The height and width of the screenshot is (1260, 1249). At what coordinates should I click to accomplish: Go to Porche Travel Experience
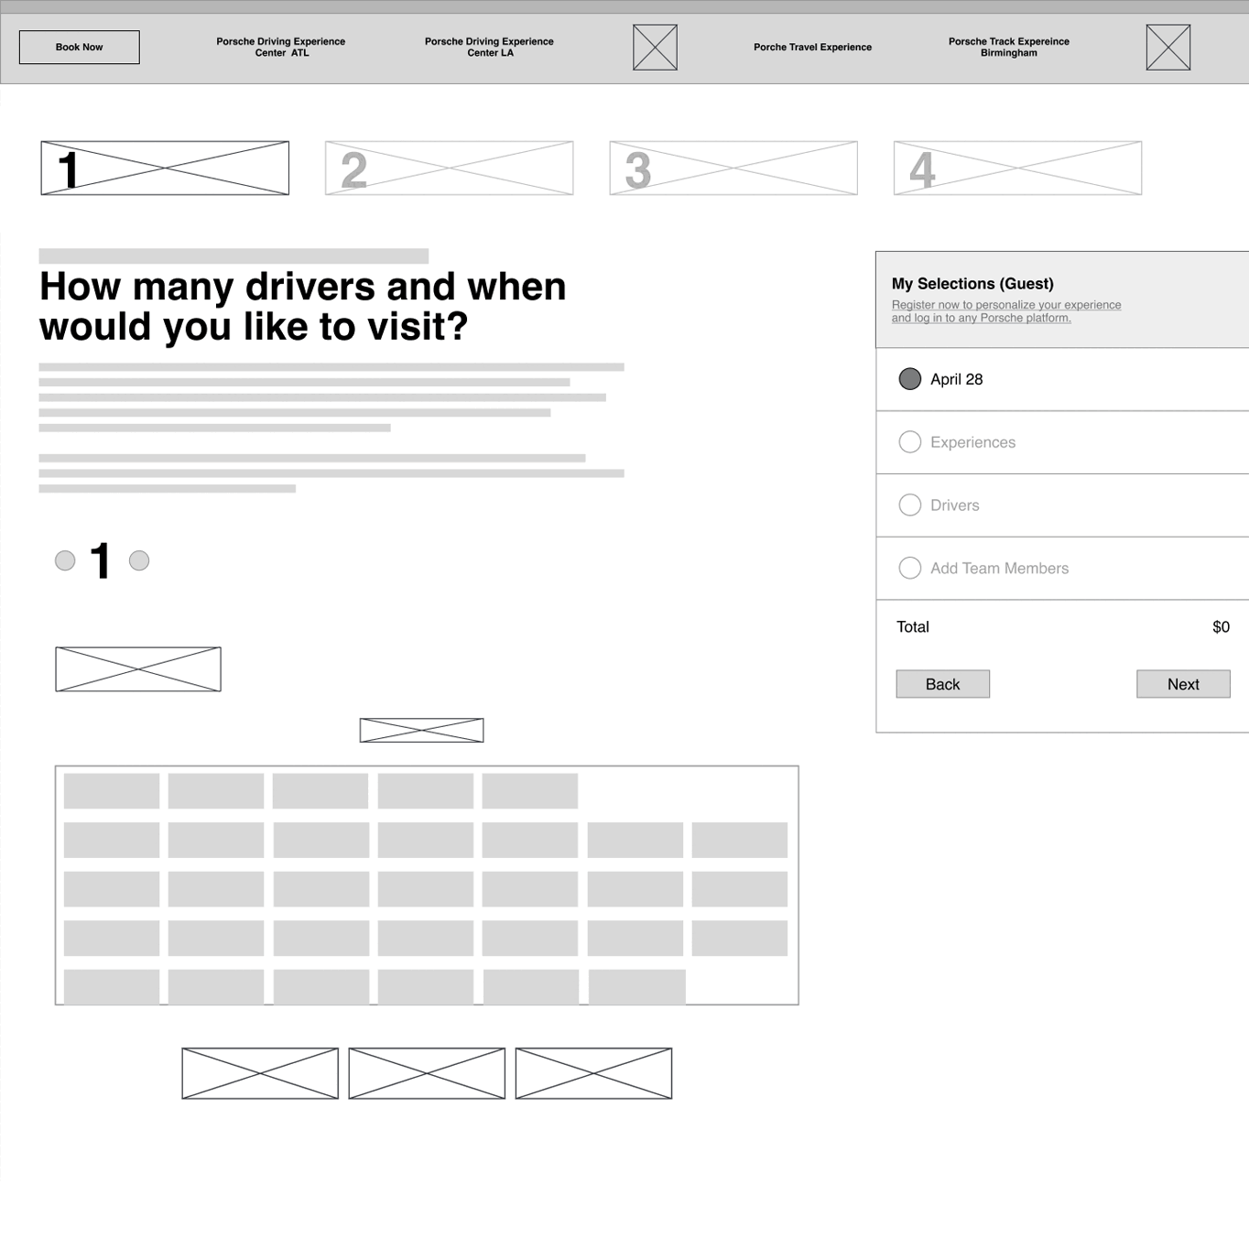tap(812, 47)
